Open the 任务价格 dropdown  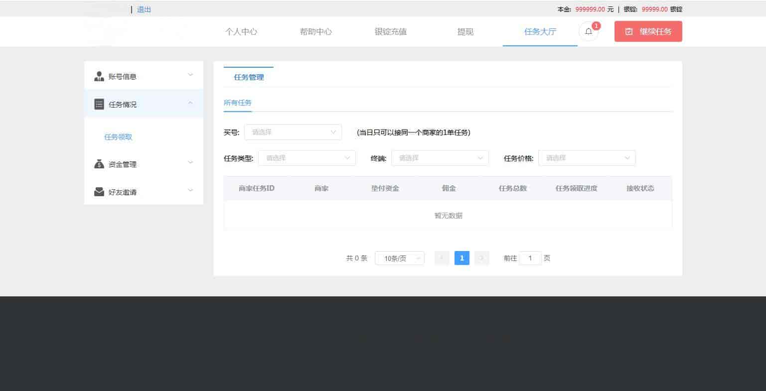587,158
